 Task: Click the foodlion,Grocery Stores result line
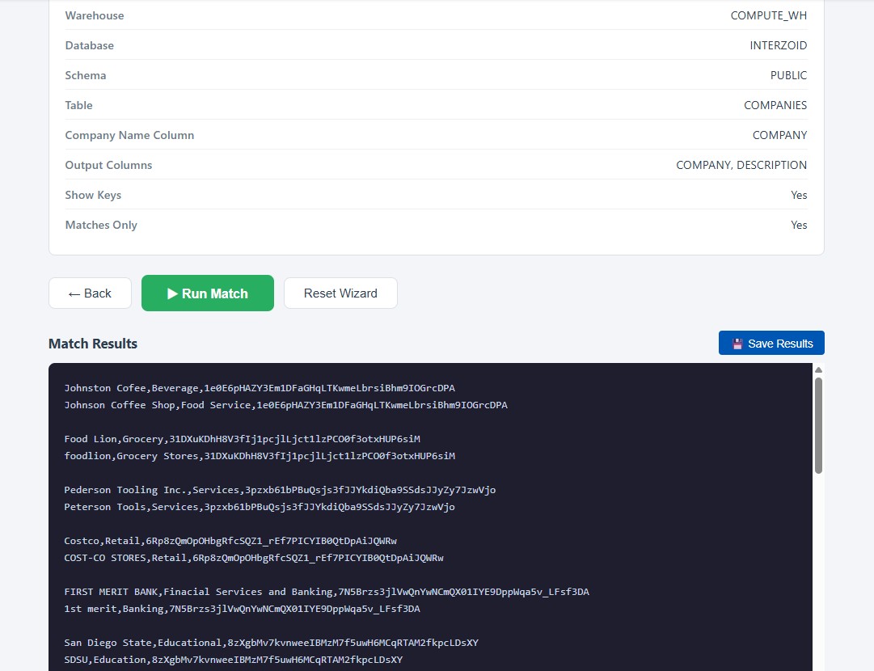[x=260, y=456]
